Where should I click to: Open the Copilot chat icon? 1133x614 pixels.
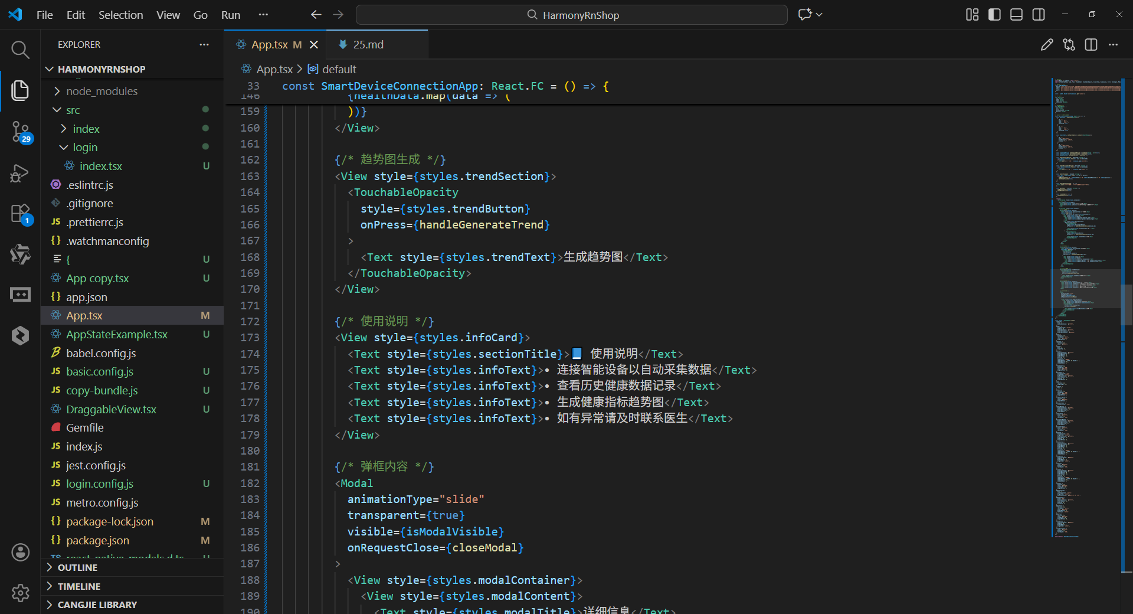[805, 15]
